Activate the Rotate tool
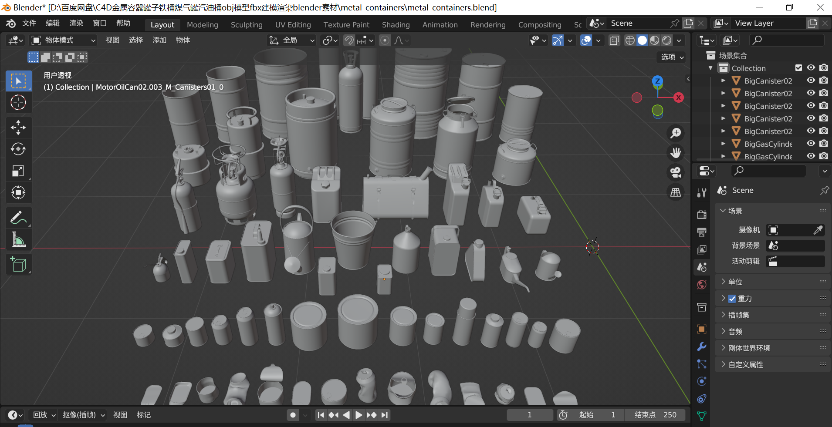832x427 pixels. pos(18,149)
